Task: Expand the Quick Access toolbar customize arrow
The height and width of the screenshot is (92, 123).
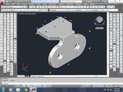Action: (29, 2)
